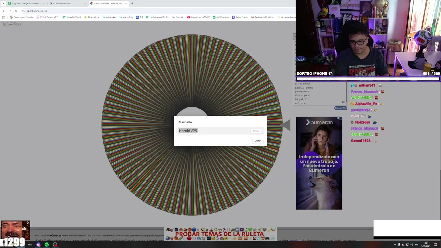Click the Probar Temas de la Ruleta banner
The image size is (441, 248).
(220, 234)
